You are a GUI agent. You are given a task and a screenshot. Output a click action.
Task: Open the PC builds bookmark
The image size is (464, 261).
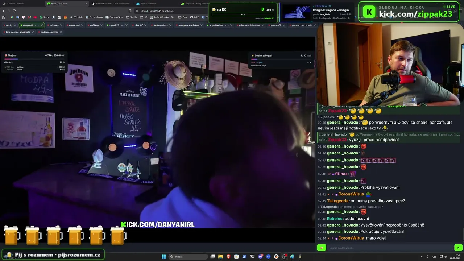pyautogui.click(x=76, y=17)
